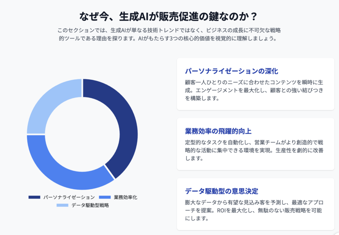Toggle the データ駆動型戦略 legend label

(x=90, y=205)
